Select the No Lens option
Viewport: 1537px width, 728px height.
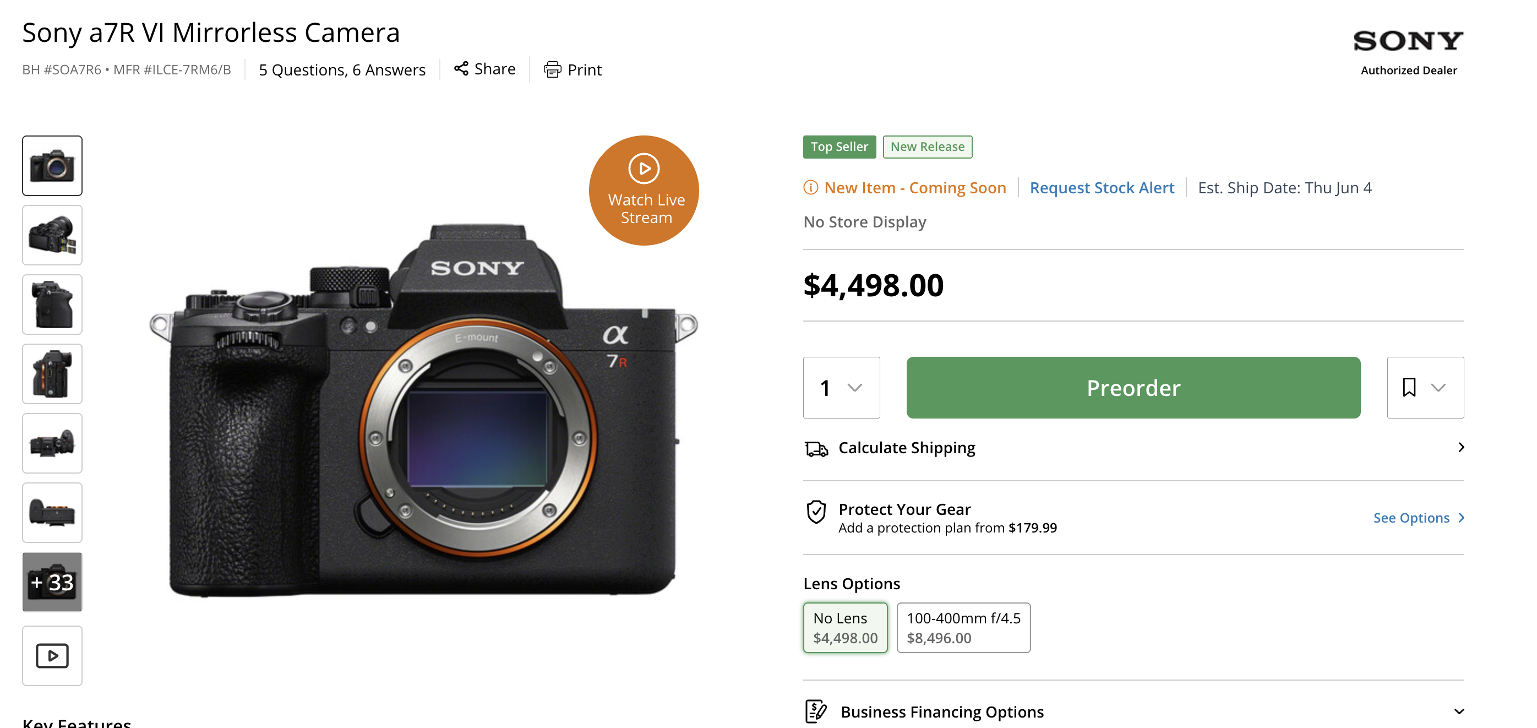(x=845, y=627)
